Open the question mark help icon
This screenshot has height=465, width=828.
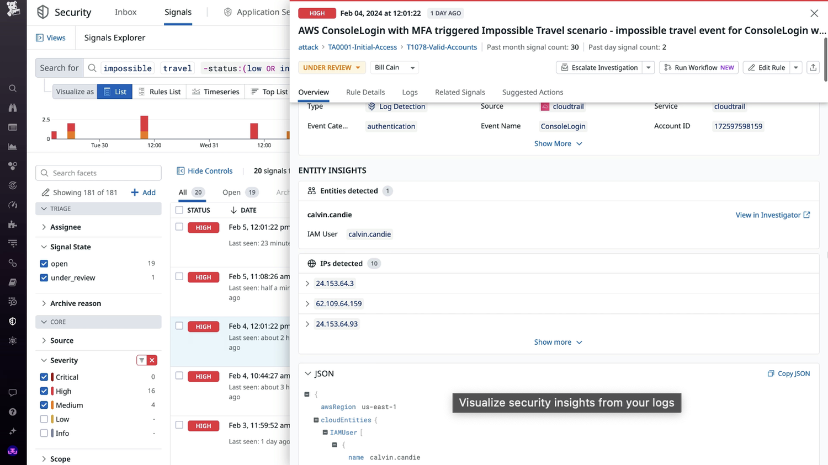pos(13,412)
